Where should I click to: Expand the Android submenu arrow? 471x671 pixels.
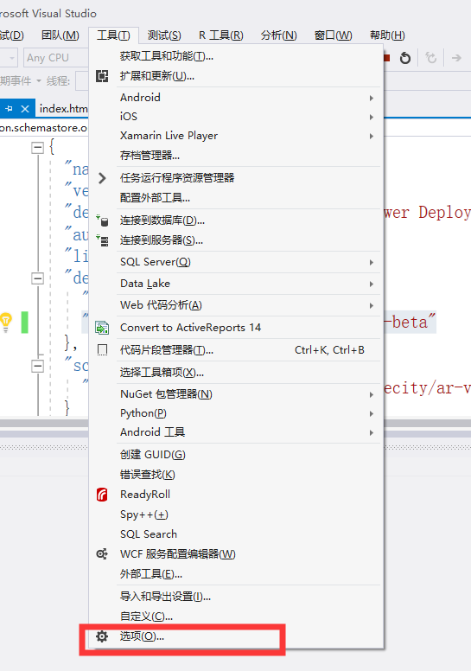[x=372, y=98]
